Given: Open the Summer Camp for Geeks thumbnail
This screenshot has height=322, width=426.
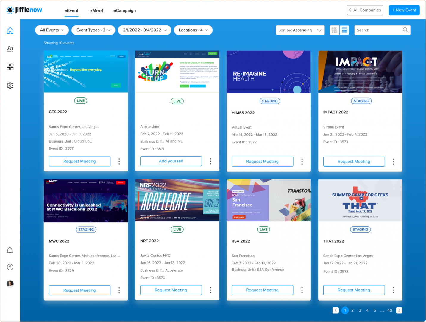Looking at the screenshot, I should coord(360,200).
